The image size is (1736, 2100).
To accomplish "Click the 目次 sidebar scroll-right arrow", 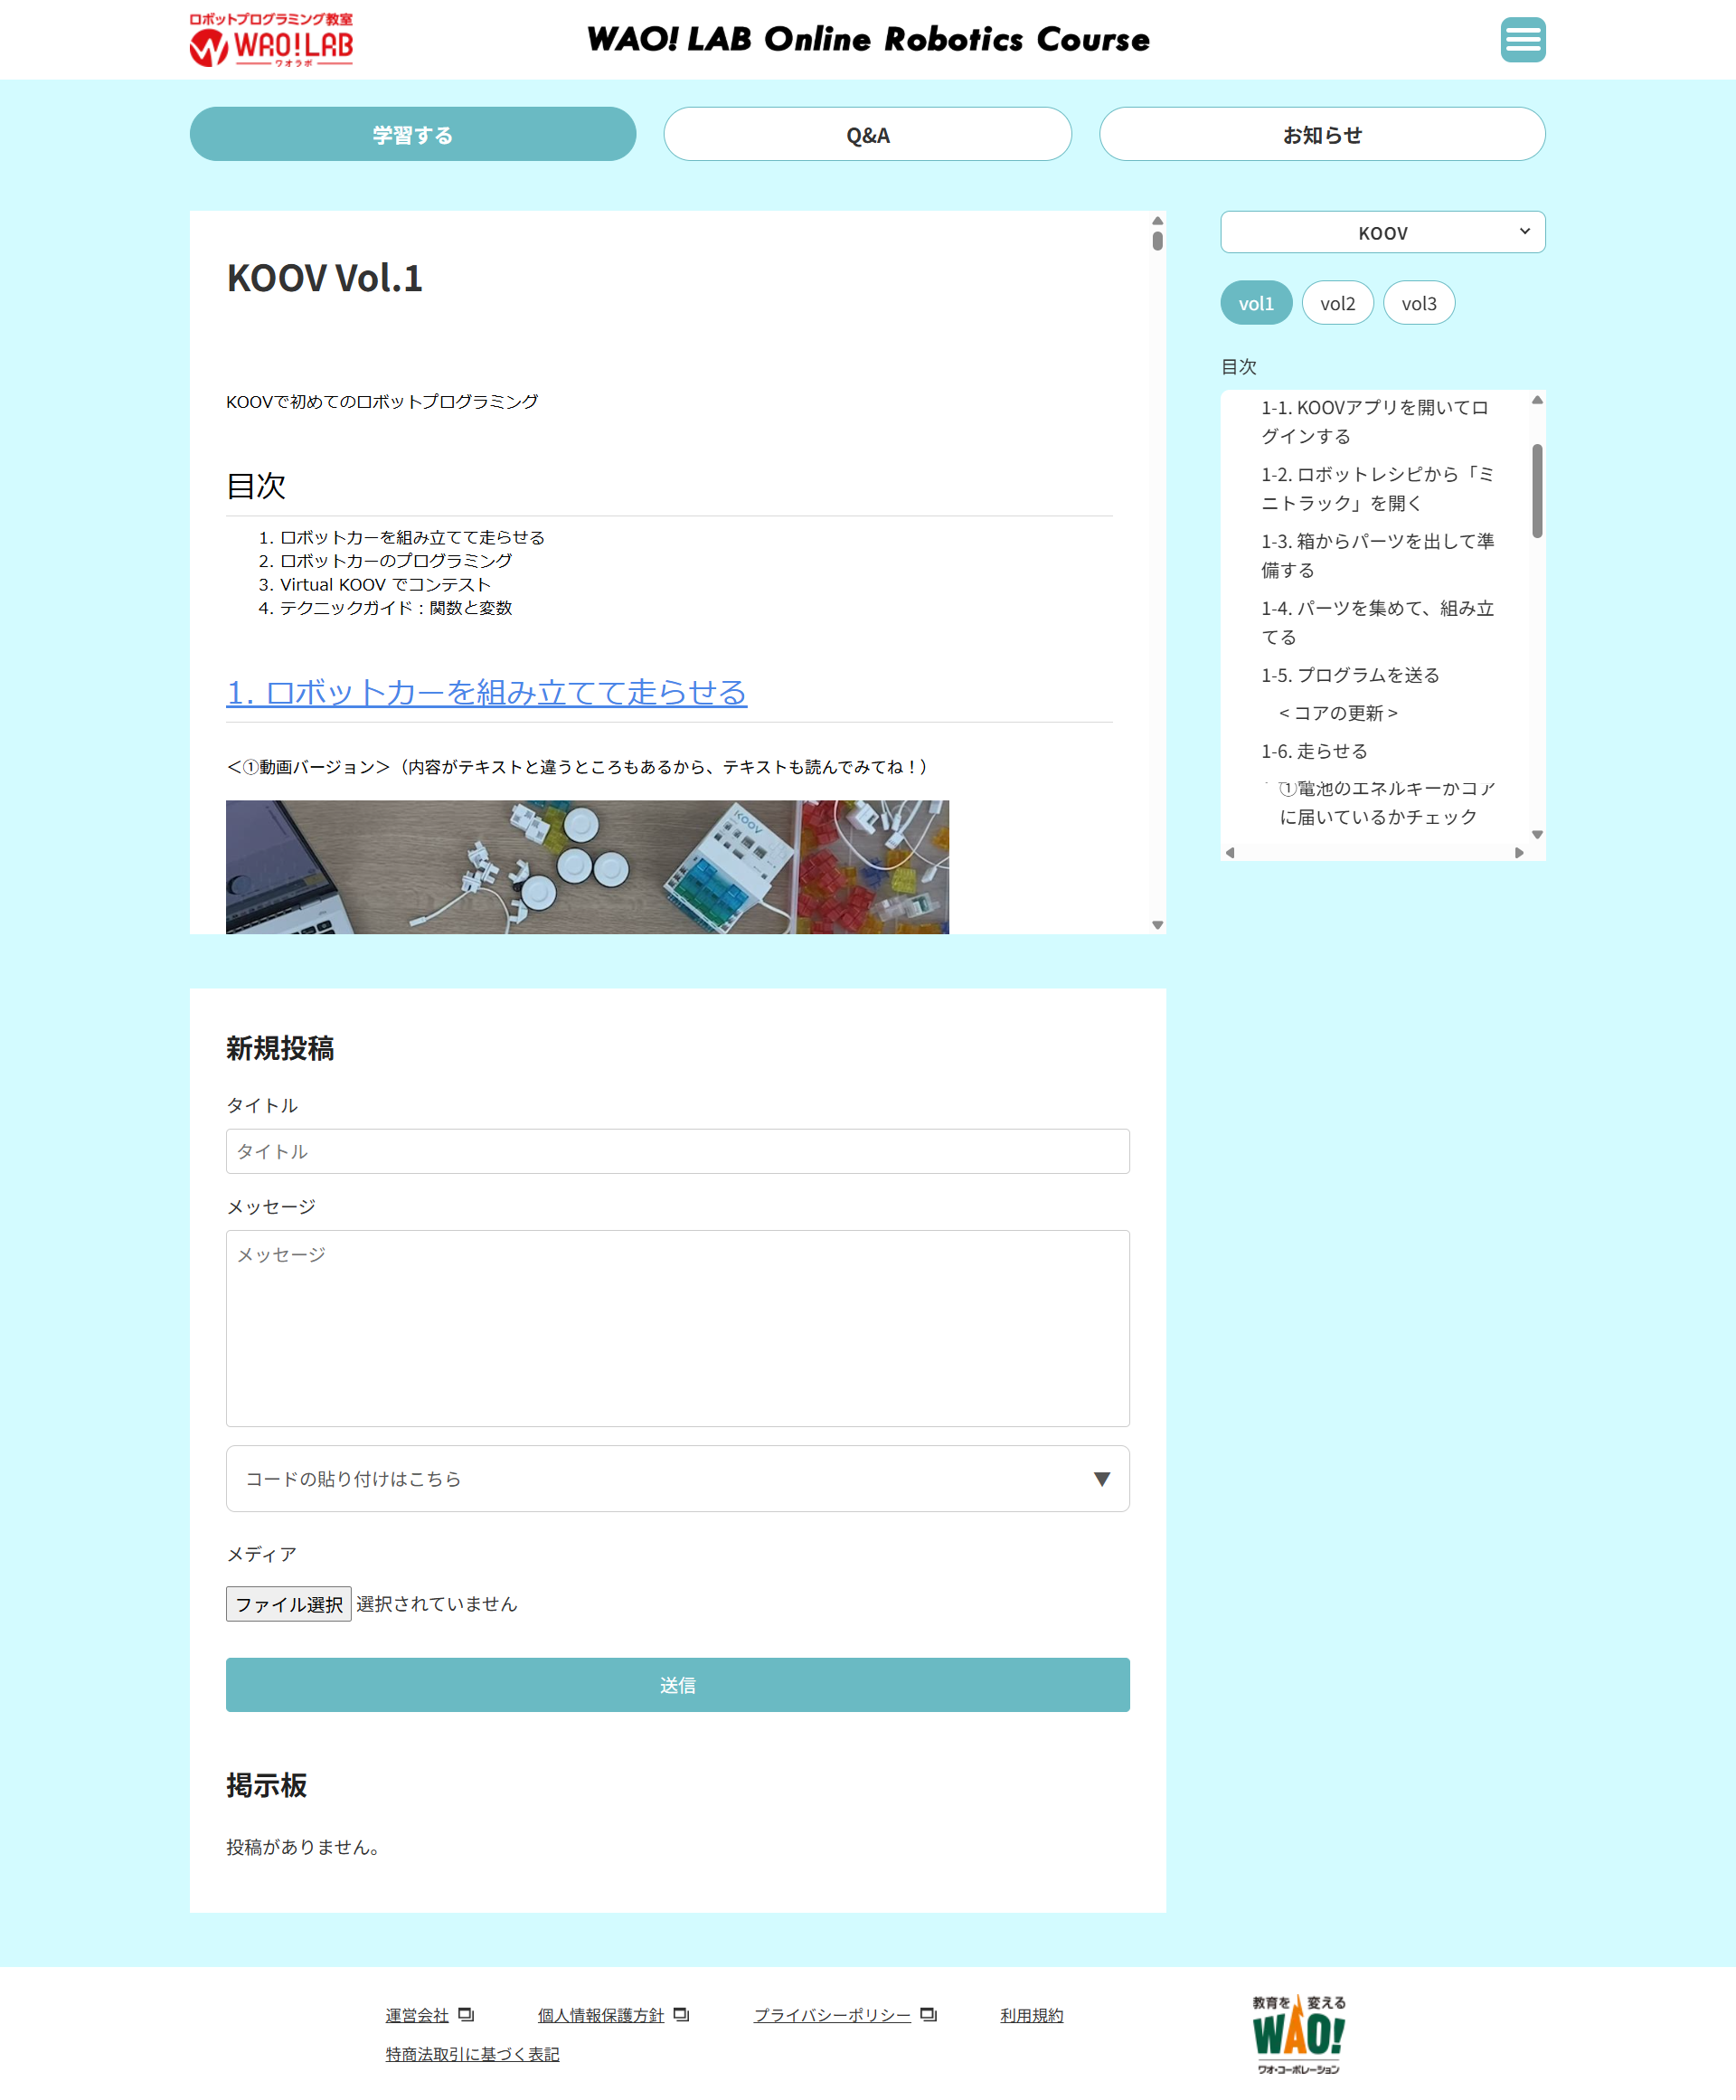I will point(1519,853).
